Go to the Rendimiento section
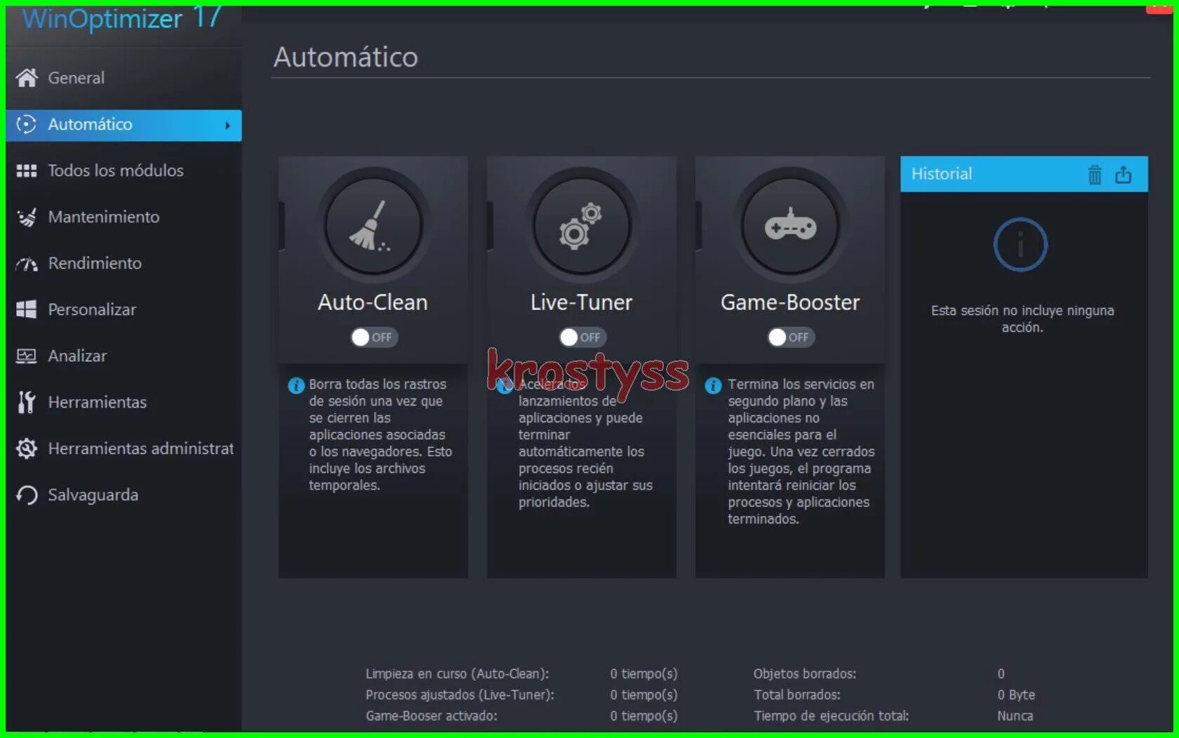The height and width of the screenshot is (738, 1179). point(124,263)
